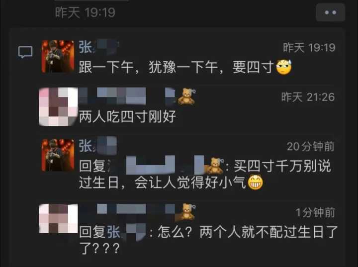Screen dimensions: 358x267
Task: Click the blue 张 username on the first comment
Action: [x=86, y=47]
